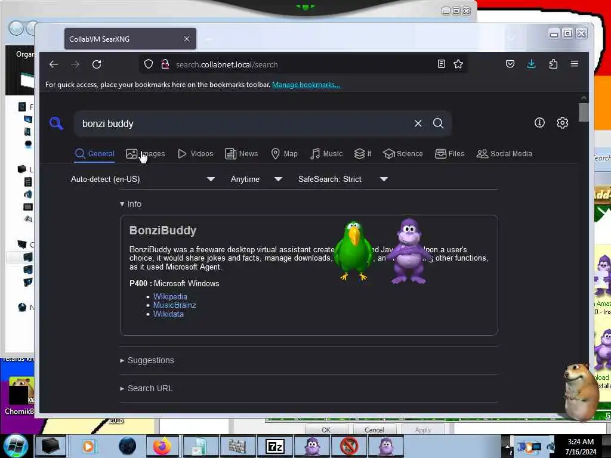This screenshot has width=611, height=458.
Task: Open the Anytime time range dropdown
Action: coord(257,179)
